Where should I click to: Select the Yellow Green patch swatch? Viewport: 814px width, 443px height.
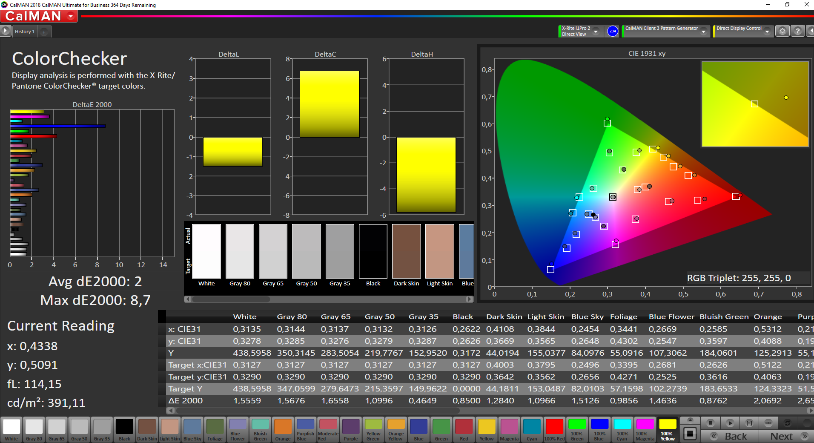point(373,429)
